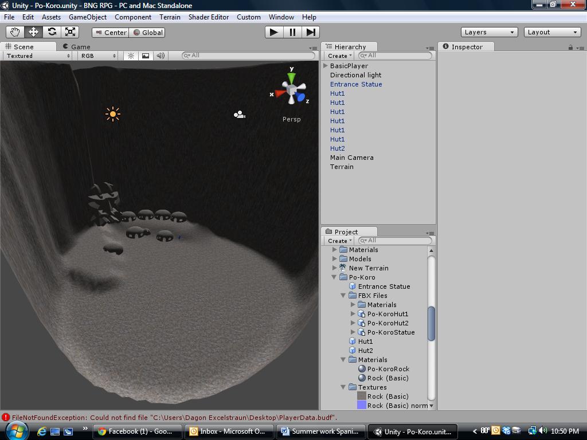Toggle scene audio speaker button
587x440 pixels.
click(x=161, y=56)
